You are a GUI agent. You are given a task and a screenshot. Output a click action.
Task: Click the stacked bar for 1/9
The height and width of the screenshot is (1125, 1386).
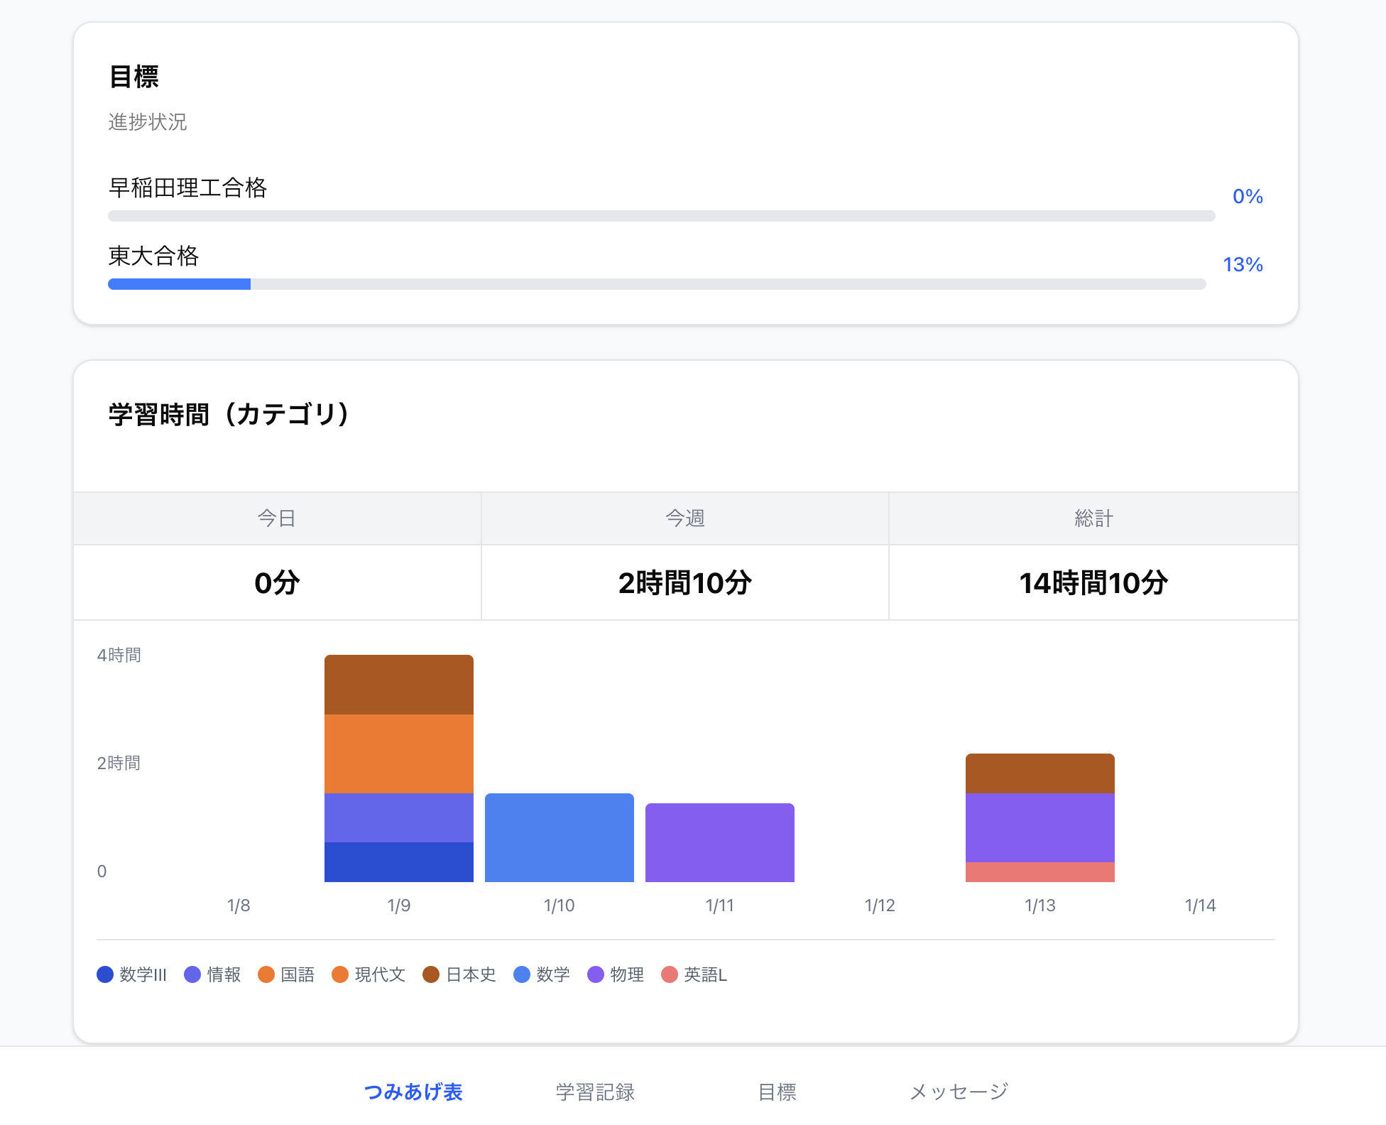tap(398, 767)
